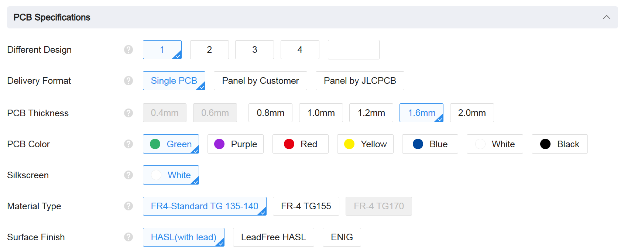
Task: Click the Different Design label
Action: point(40,50)
